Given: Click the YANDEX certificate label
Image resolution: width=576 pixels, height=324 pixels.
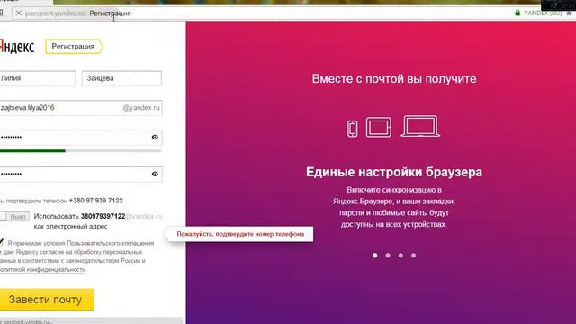Looking at the screenshot, I should pyautogui.click(x=543, y=13).
